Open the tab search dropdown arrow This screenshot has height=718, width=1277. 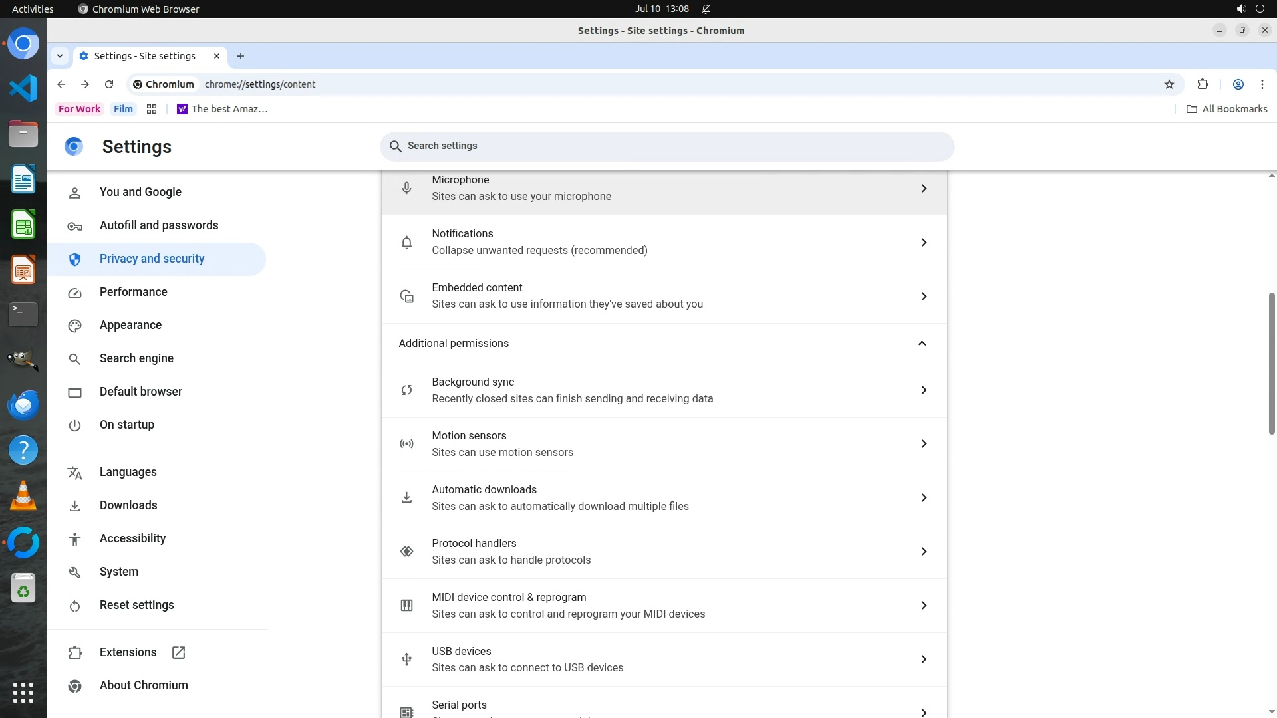[x=60, y=56]
